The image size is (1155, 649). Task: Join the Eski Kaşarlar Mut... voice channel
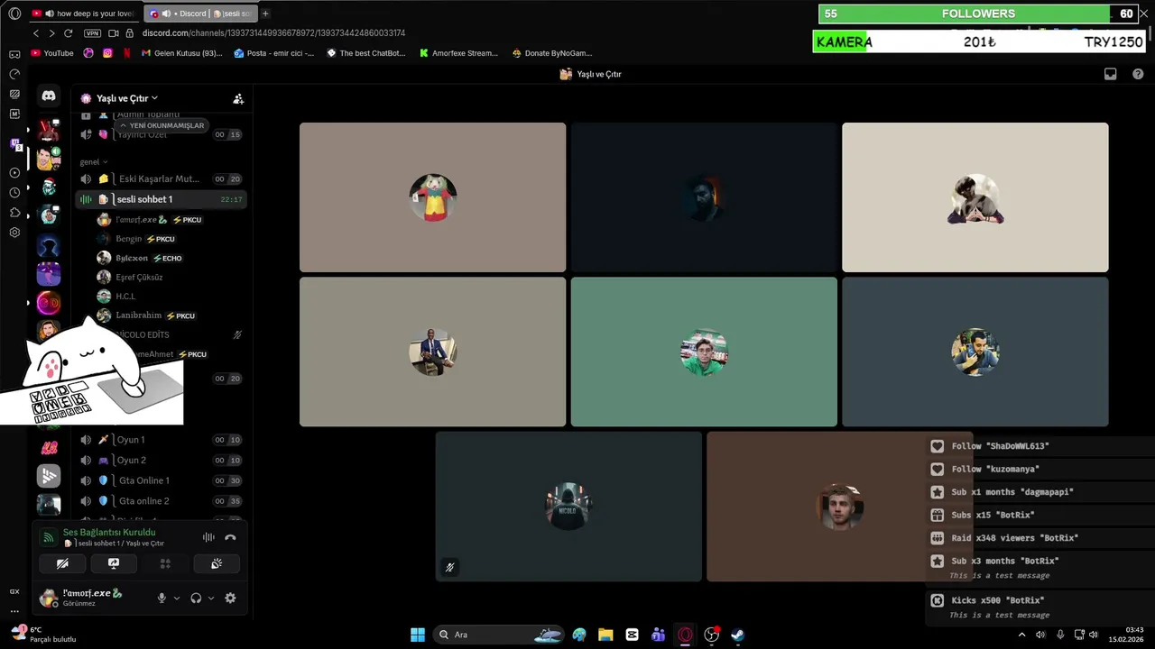(162, 178)
